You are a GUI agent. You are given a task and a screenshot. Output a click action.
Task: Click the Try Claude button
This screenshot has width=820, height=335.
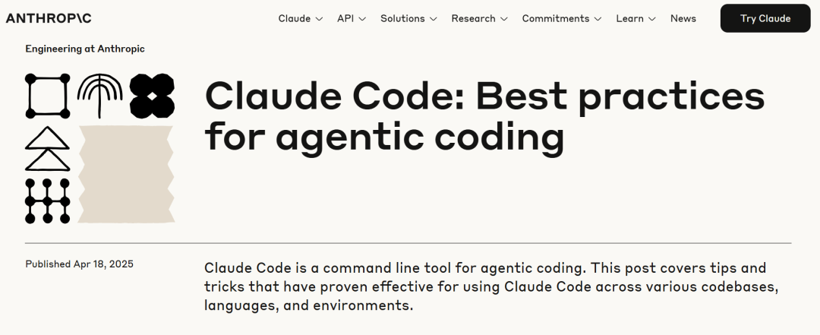click(765, 18)
